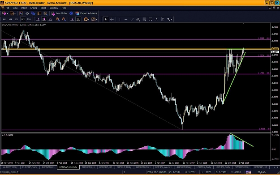Switch to the AUDJPY,Daily chart tab
The width and height of the screenshot is (280, 175).
(10, 167)
